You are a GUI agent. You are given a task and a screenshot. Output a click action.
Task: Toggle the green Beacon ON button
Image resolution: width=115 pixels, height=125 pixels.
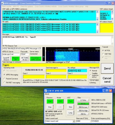[x=16, y=59]
